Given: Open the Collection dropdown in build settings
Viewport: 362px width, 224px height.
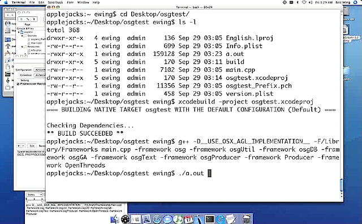Looking at the screenshot, I should click(x=40, y=75).
